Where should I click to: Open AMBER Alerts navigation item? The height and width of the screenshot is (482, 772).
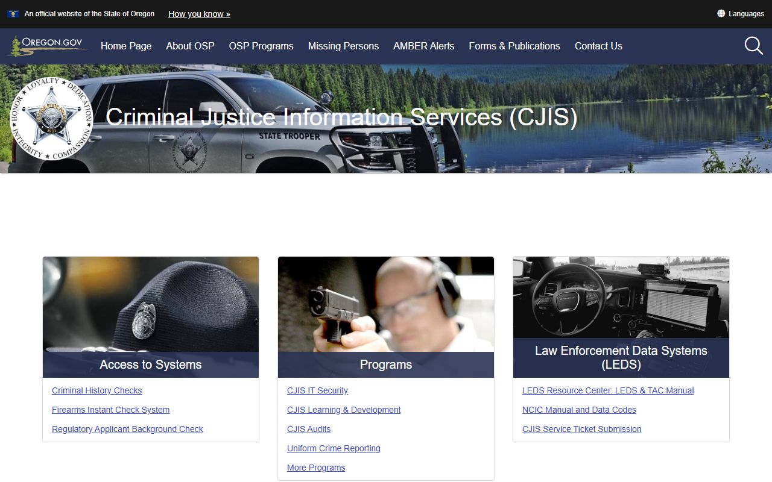(x=423, y=46)
